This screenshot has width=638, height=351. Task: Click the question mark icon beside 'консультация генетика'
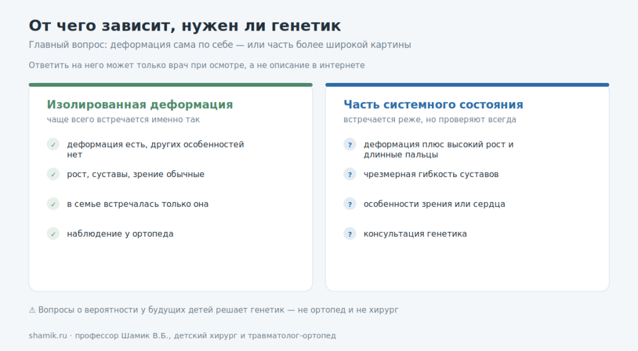coord(350,234)
